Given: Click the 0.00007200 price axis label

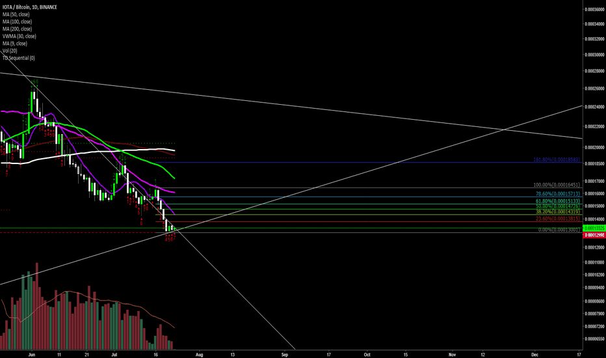Looking at the screenshot, I should click(594, 327).
